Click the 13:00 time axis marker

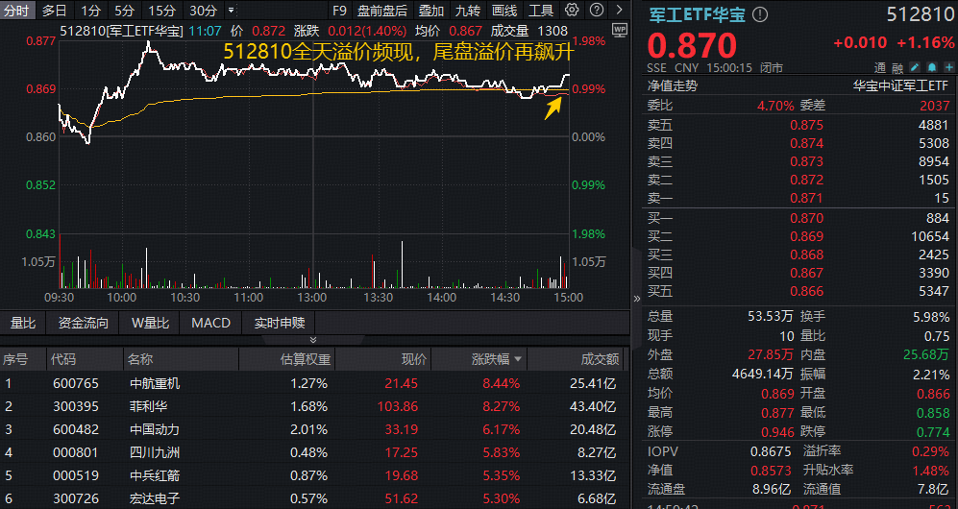(312, 298)
